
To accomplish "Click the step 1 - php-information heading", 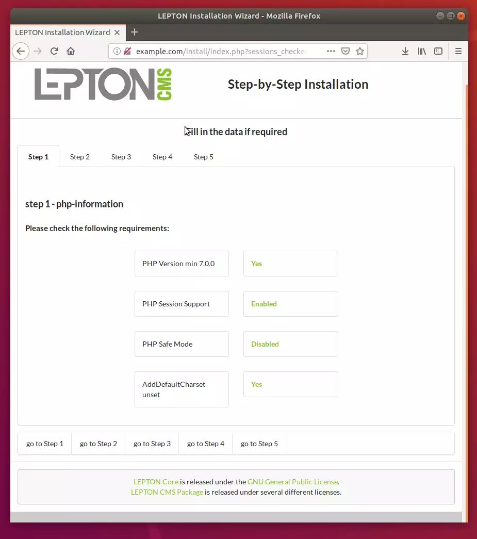I will coord(74,204).
